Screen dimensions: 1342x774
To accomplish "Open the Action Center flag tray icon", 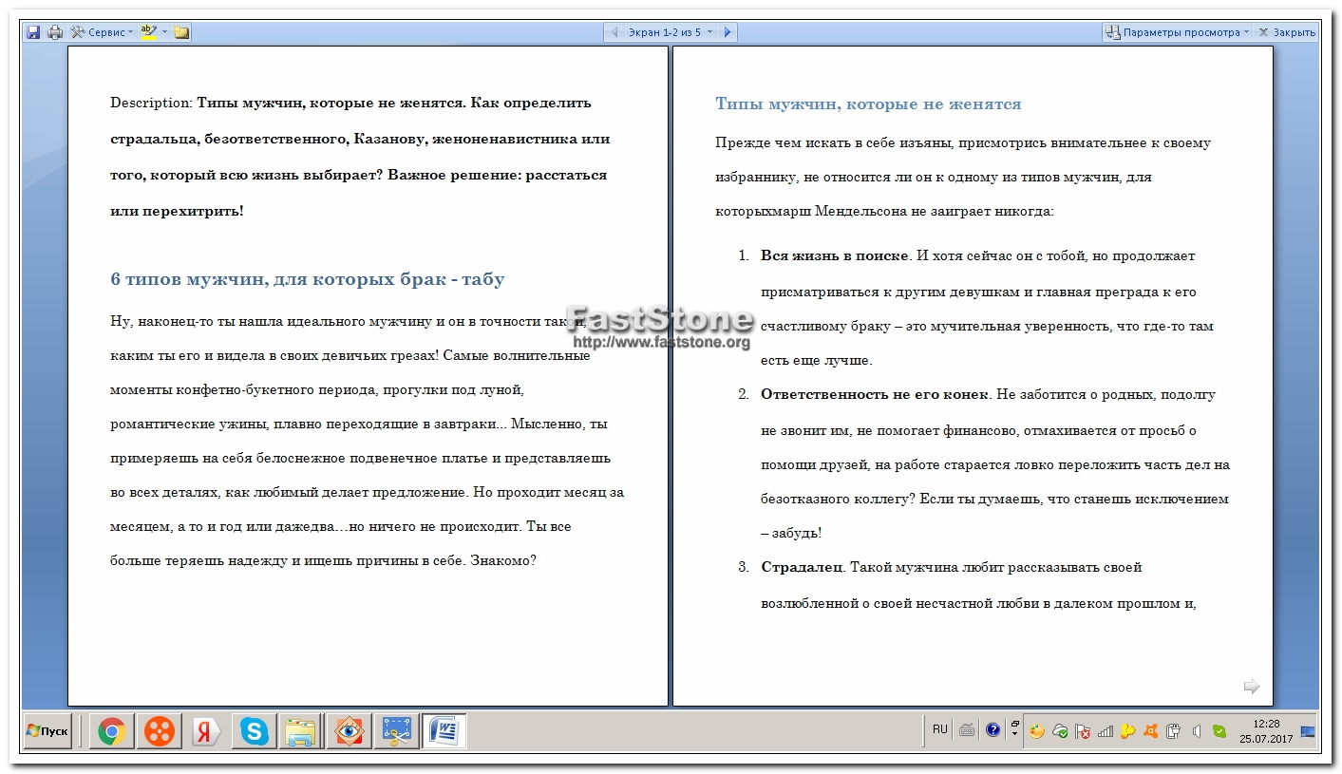I will point(1083,731).
